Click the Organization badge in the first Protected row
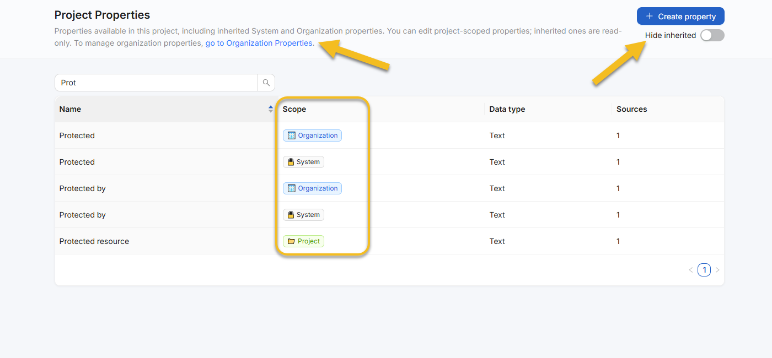The image size is (772, 358). [x=312, y=135]
